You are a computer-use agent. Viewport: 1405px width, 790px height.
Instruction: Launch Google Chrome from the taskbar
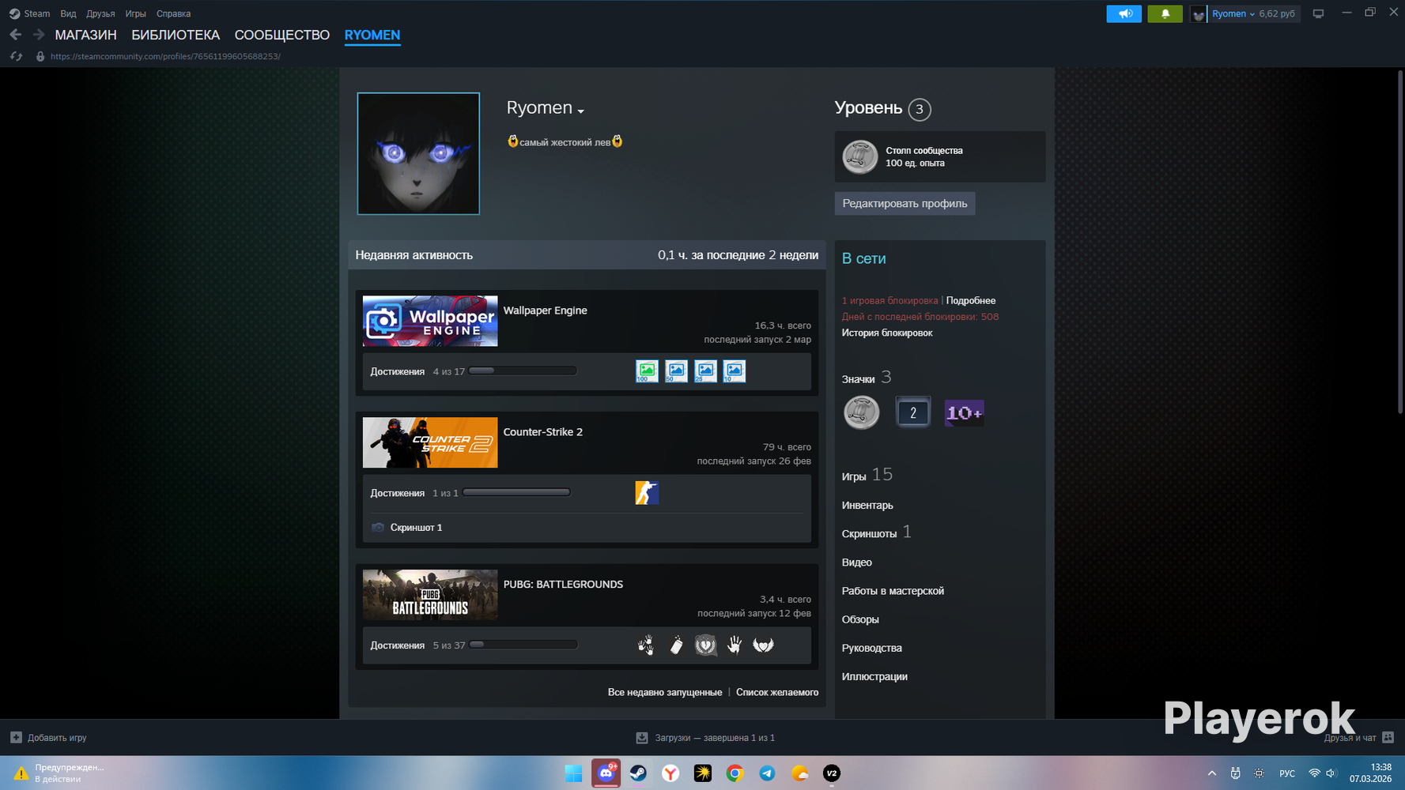[x=735, y=773]
